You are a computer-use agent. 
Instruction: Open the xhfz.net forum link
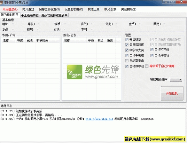[x=99, y=119]
